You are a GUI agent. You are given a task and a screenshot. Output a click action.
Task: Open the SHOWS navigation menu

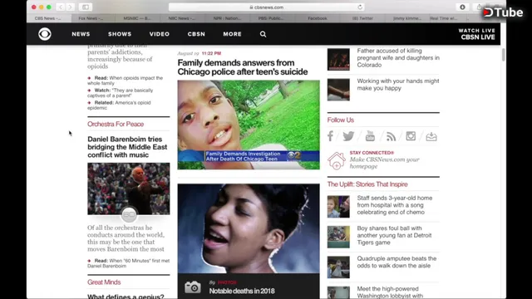click(x=120, y=34)
